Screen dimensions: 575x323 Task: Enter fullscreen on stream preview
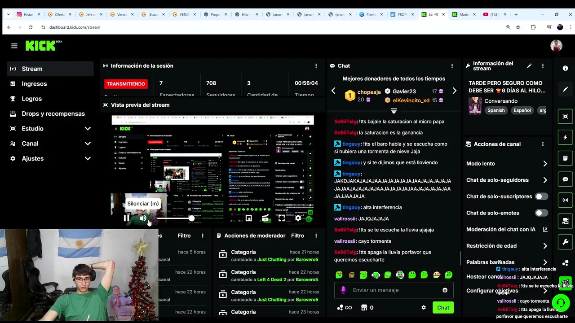281,218
